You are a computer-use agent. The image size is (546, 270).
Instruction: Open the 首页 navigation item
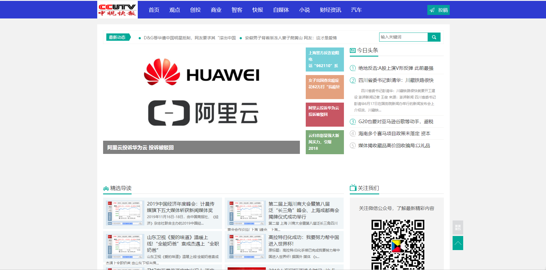[x=154, y=10]
